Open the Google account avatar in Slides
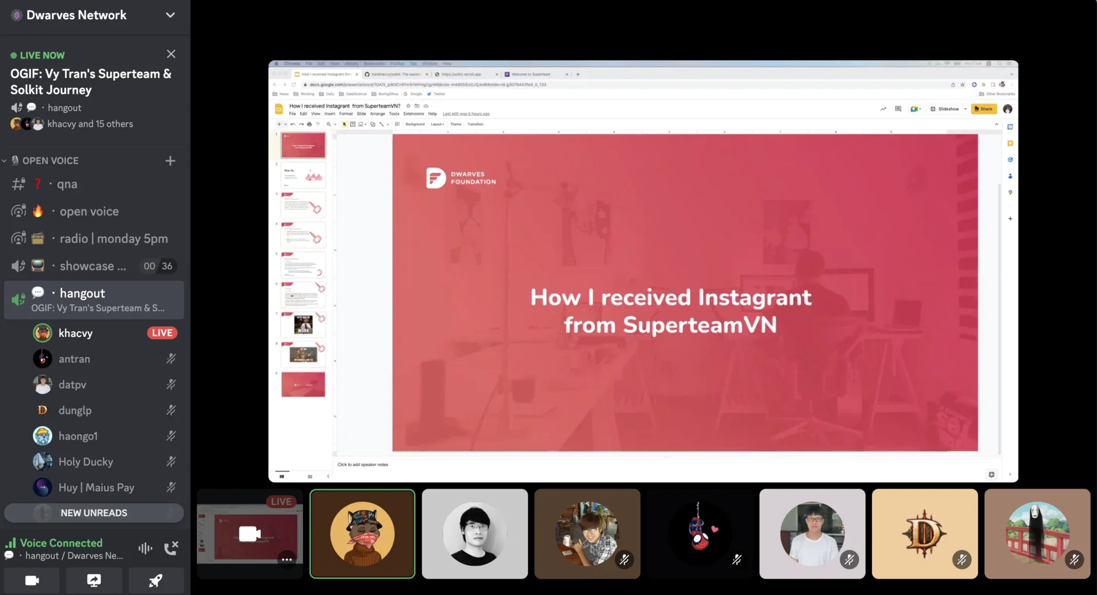 pyautogui.click(x=1008, y=109)
